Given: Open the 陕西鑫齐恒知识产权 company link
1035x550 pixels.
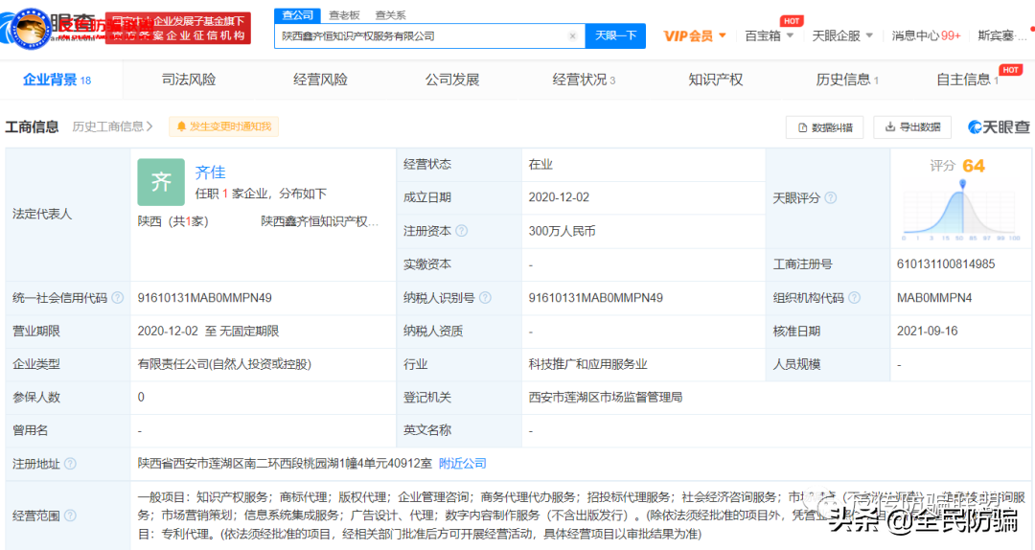Looking at the screenshot, I should tap(319, 221).
